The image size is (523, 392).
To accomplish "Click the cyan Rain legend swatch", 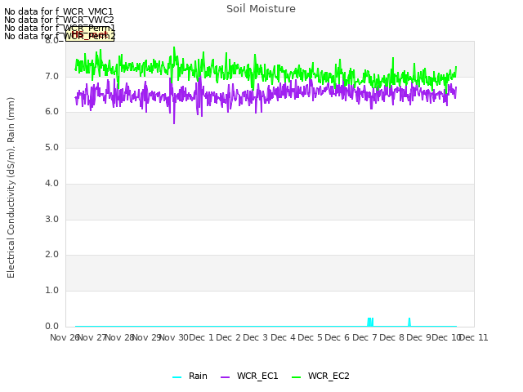I will point(177,377).
